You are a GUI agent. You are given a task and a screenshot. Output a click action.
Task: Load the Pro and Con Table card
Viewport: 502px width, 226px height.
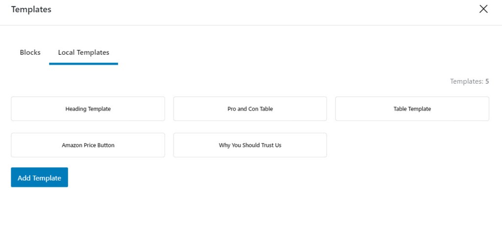250,109
